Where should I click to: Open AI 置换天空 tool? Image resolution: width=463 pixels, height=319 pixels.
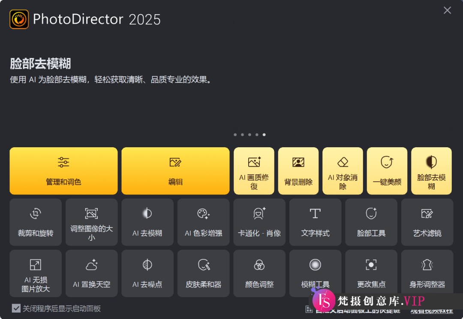(92, 273)
